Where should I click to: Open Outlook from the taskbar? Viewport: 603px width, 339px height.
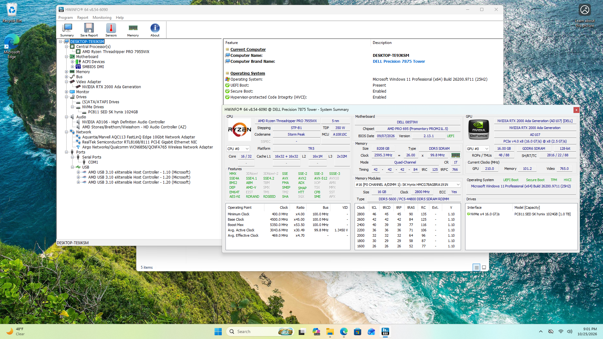click(x=371, y=331)
